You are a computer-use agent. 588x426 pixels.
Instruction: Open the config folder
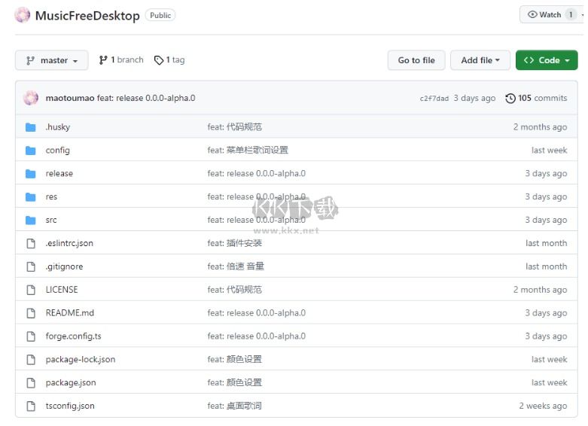(x=58, y=151)
